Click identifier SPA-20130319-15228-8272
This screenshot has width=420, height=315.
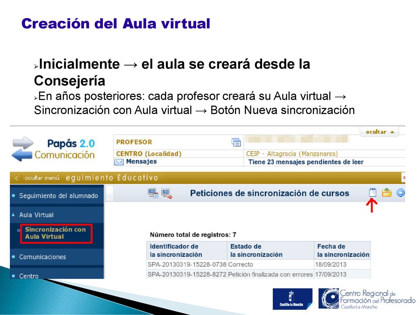pyautogui.click(x=187, y=274)
